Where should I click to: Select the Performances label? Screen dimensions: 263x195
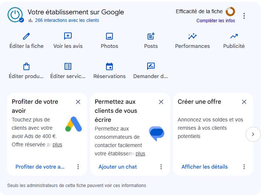tap(192, 46)
